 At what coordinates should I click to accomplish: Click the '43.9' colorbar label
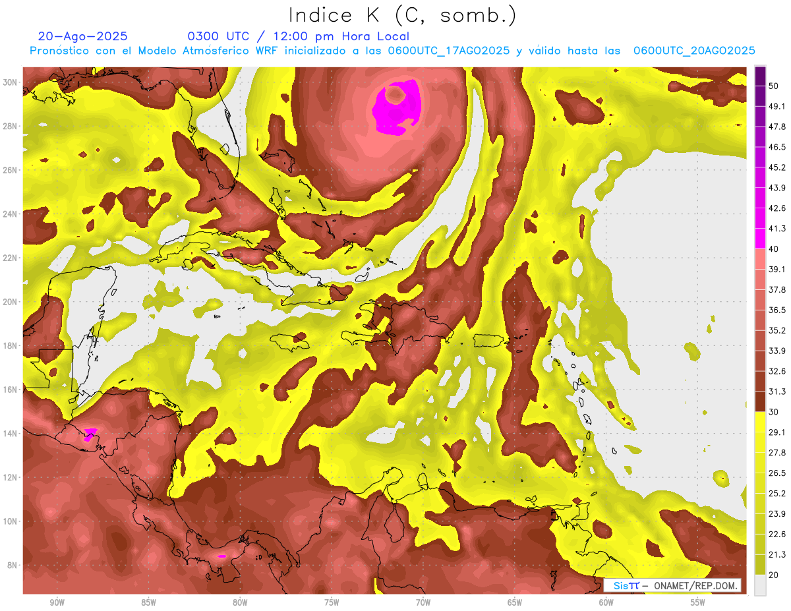point(776,188)
